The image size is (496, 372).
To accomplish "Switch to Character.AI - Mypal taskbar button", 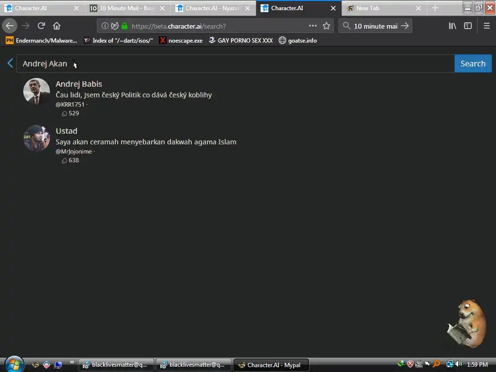I will (x=271, y=365).
